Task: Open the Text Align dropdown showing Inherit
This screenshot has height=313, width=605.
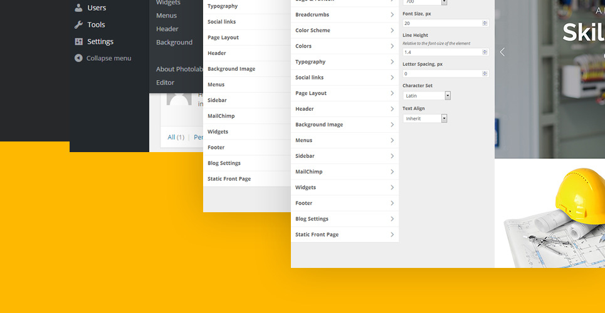Action: [425, 118]
